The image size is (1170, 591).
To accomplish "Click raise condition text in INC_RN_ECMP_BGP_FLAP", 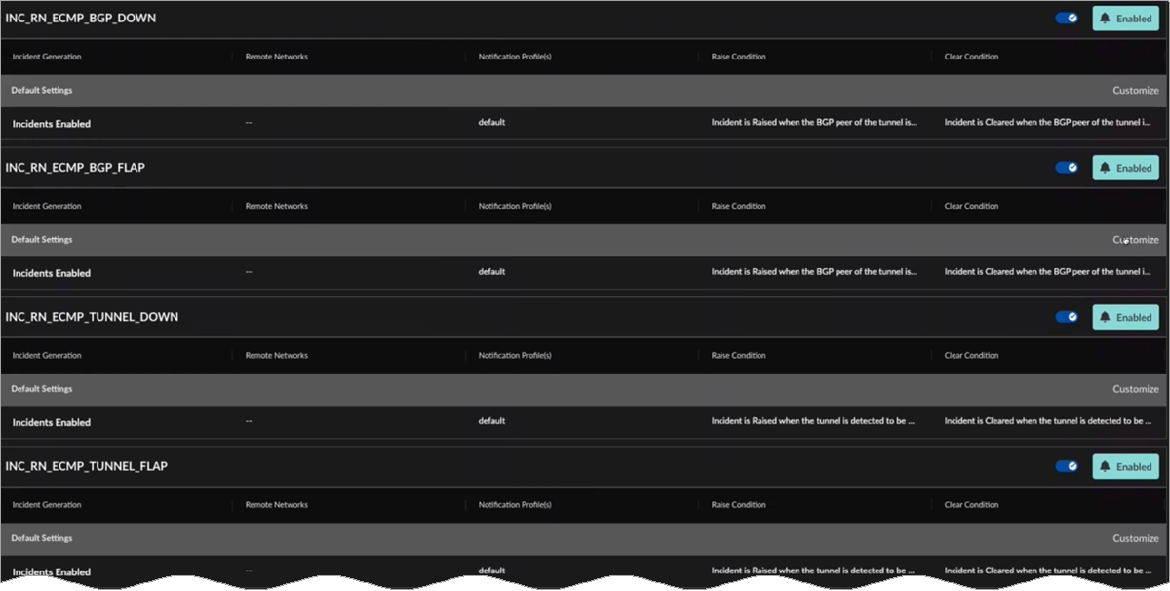I will click(x=814, y=272).
